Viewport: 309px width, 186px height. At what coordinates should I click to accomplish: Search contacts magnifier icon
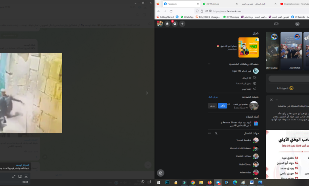[216, 133]
